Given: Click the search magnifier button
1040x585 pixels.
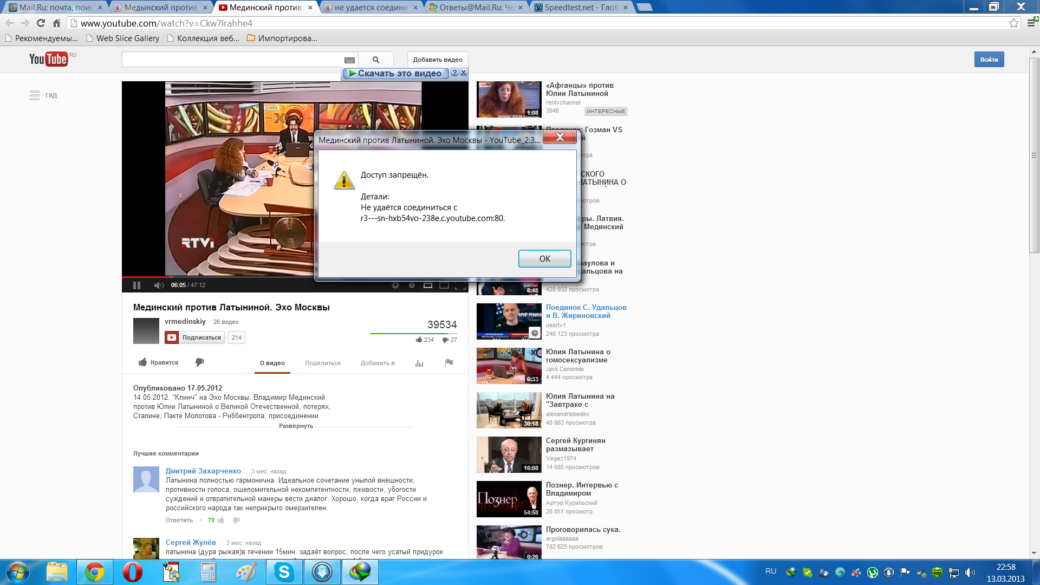Looking at the screenshot, I should [376, 60].
